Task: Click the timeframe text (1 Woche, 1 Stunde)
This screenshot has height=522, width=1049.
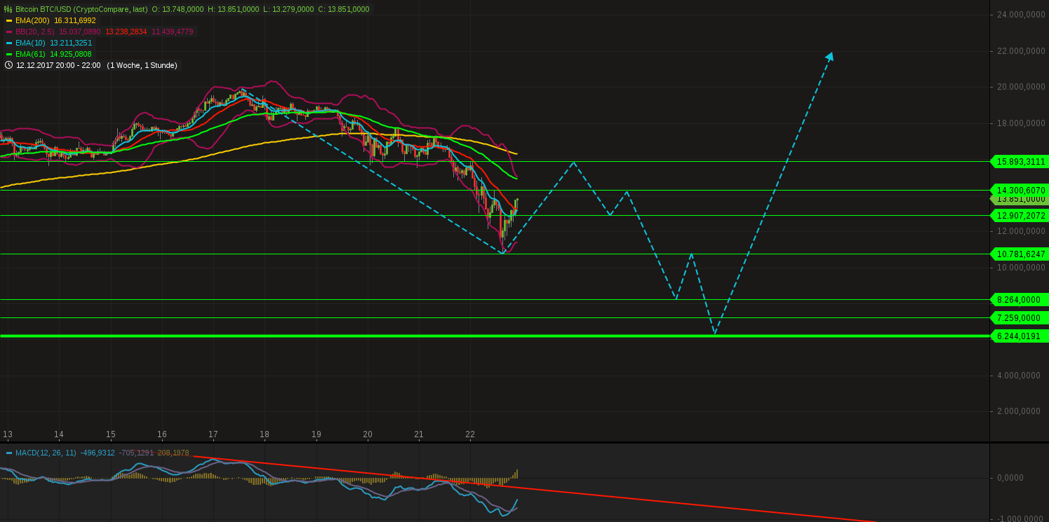Action: point(142,65)
